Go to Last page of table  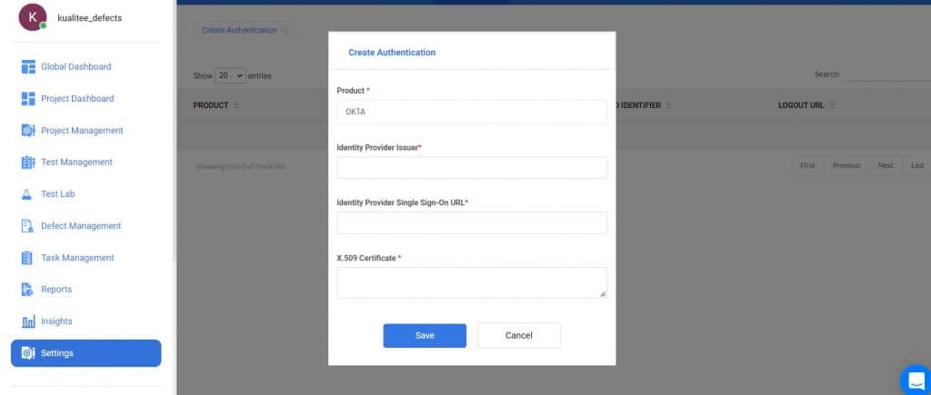tap(917, 165)
